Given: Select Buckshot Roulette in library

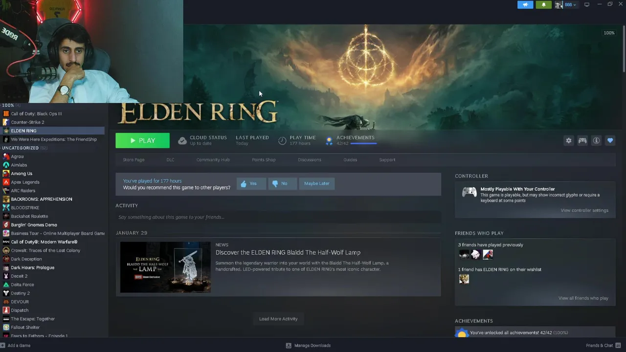Looking at the screenshot, I should pos(29,216).
